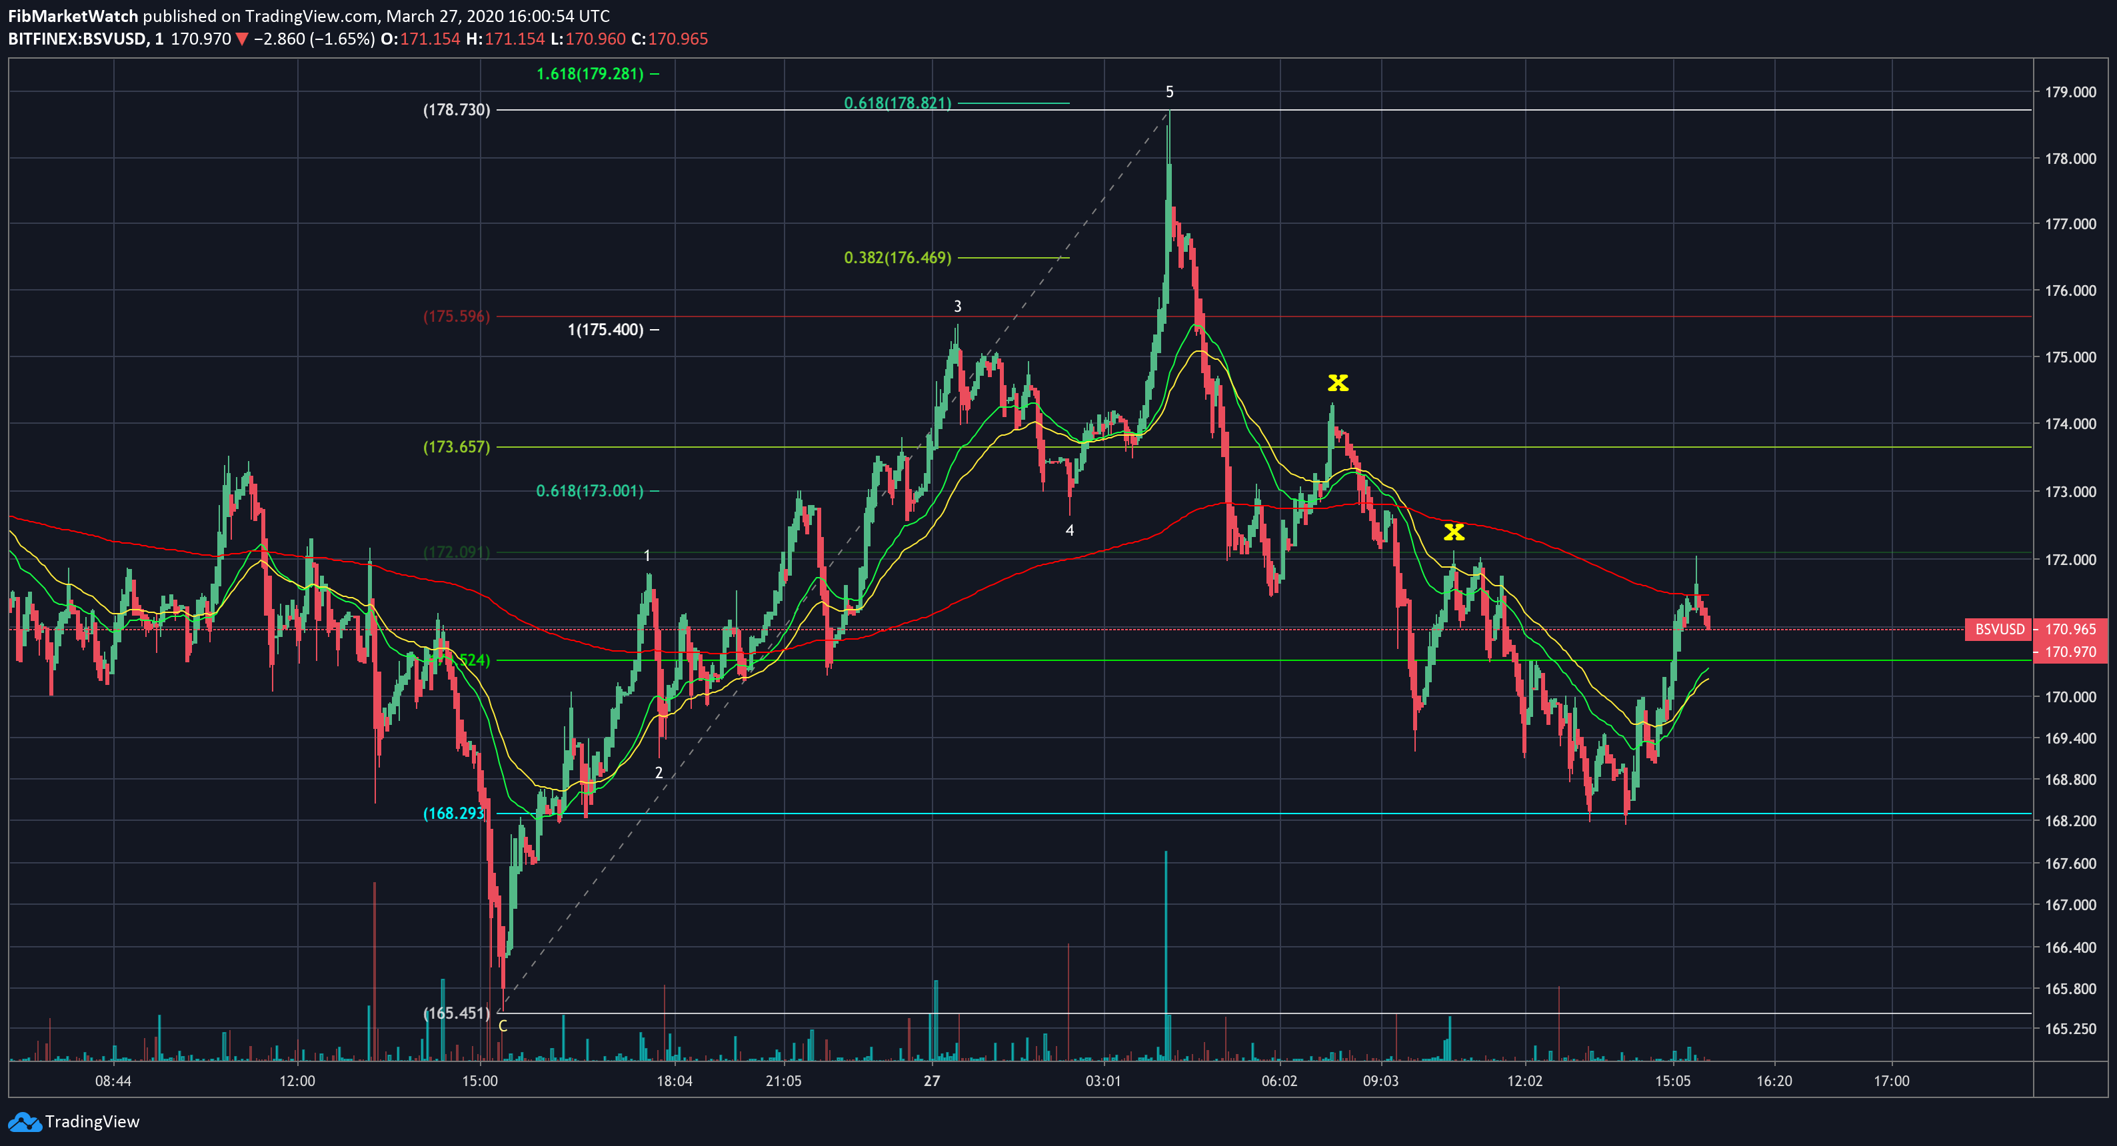Click the tallest cyan volume bar
This screenshot has height=1146, width=2117.
click(x=1165, y=956)
